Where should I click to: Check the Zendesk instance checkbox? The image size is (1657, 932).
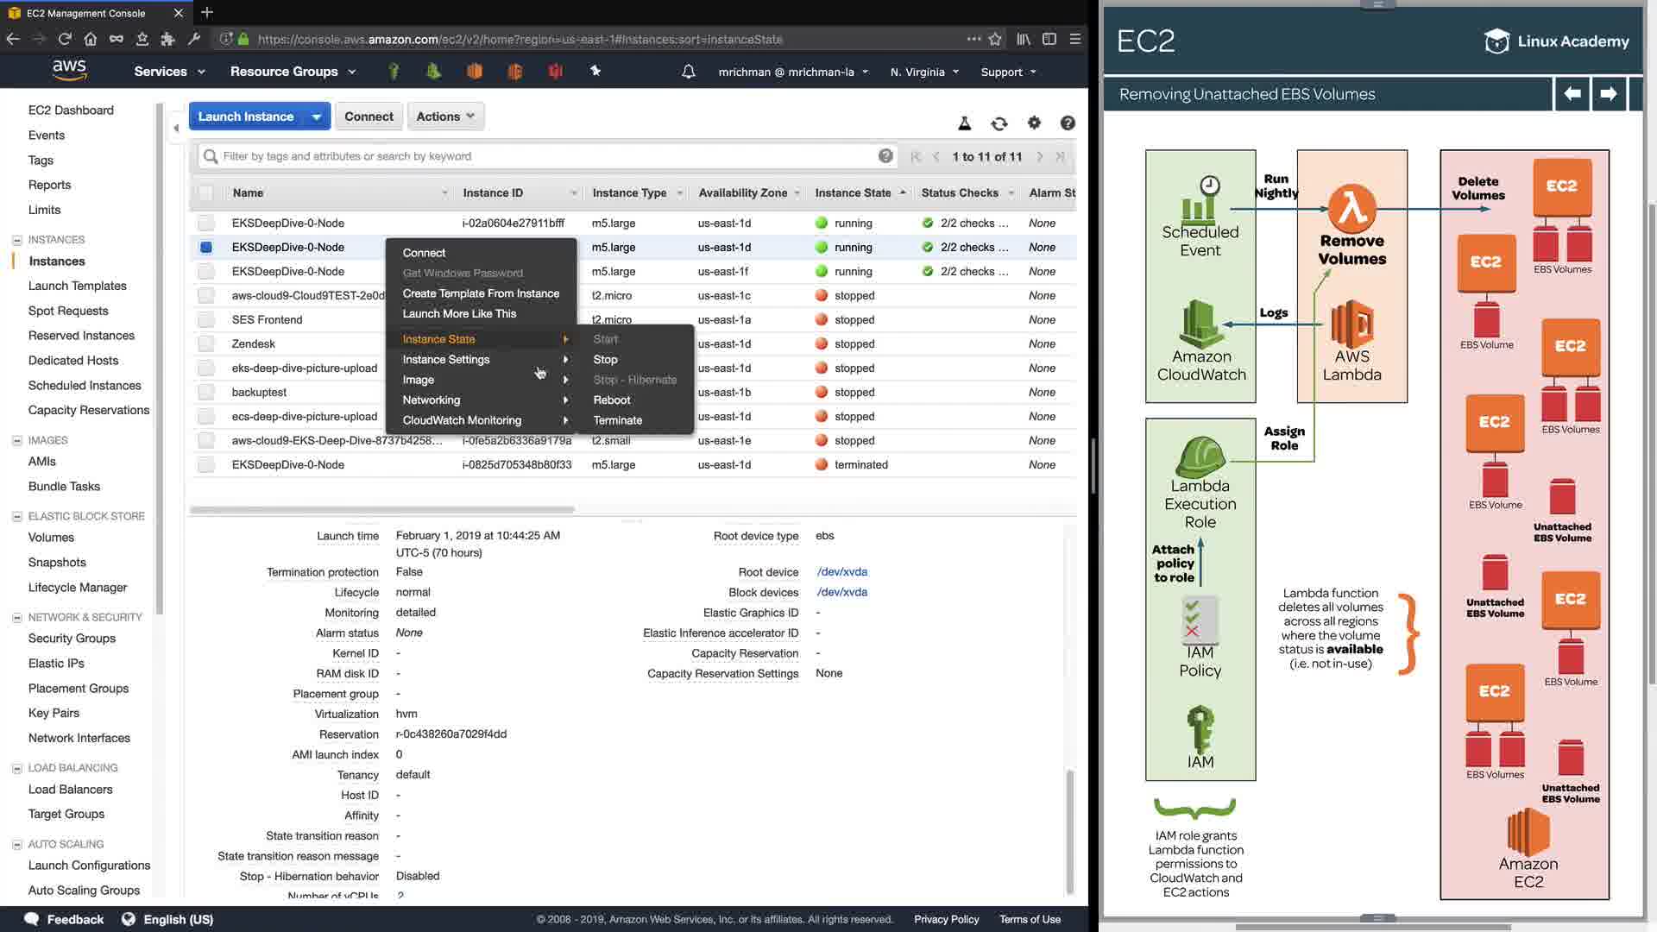pos(205,343)
